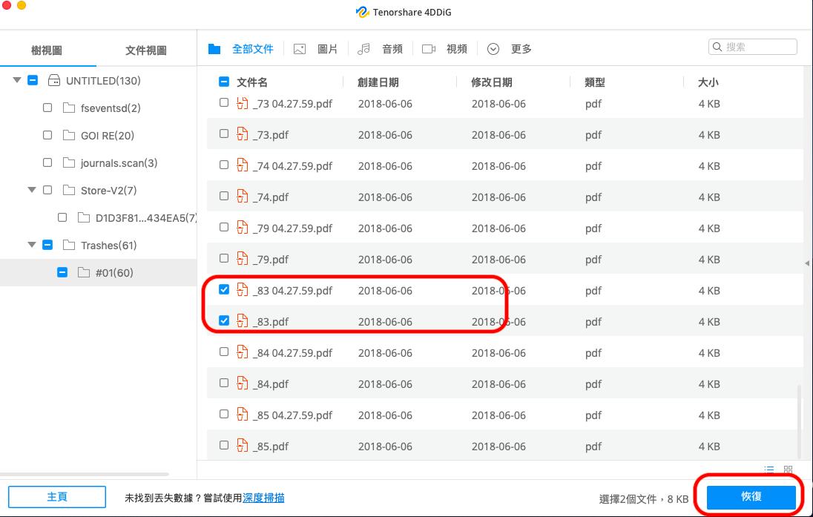Check the fseventsd(2) folder checkbox

[47, 108]
